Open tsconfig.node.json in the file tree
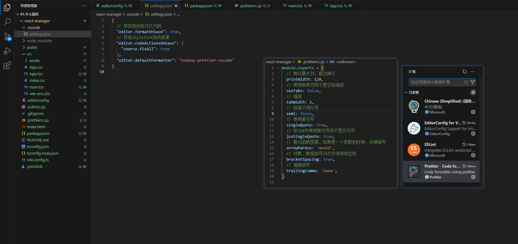 tap(53, 153)
